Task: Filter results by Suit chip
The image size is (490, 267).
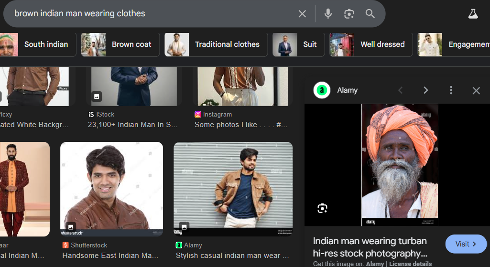Action: pyautogui.click(x=298, y=44)
